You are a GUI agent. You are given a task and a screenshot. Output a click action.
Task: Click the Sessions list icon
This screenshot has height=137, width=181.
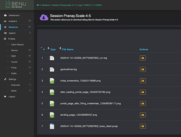tap(5, 27)
